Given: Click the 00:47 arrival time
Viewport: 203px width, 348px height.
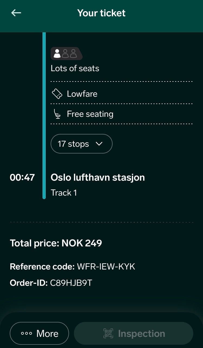Looking at the screenshot, I should click(x=22, y=177).
